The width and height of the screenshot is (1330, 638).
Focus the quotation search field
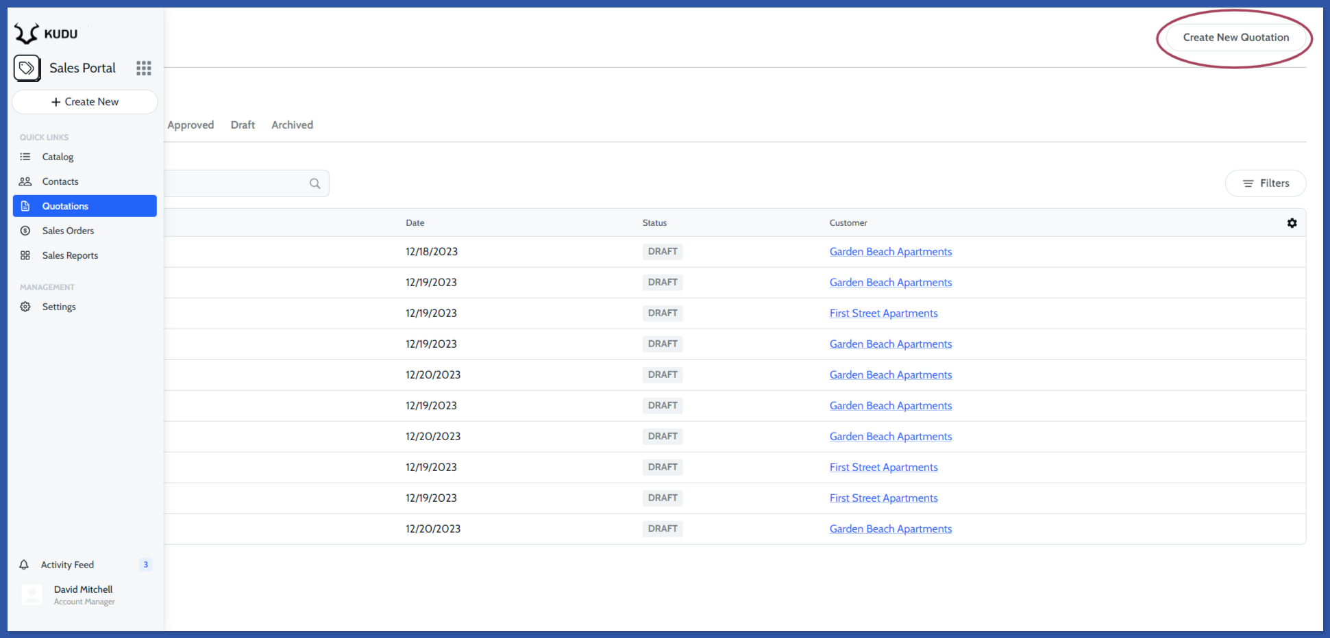pos(246,183)
